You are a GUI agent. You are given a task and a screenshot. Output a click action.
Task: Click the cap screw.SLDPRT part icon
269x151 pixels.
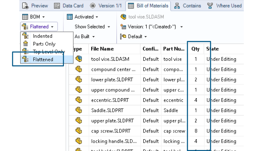click(79, 131)
